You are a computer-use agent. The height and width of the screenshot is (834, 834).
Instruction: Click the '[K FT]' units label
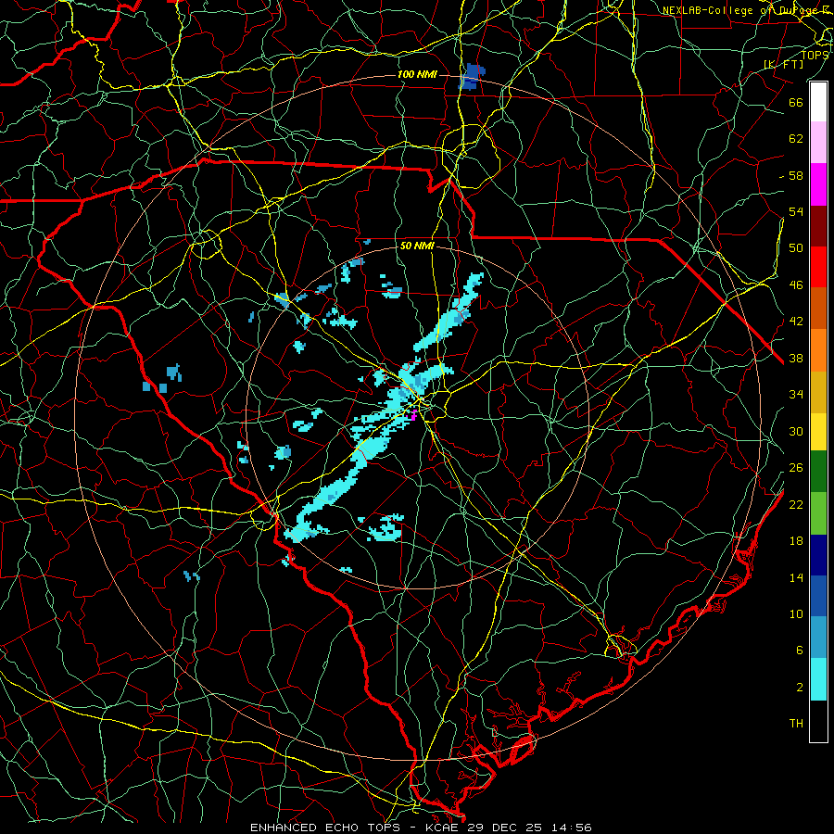pyautogui.click(x=783, y=64)
